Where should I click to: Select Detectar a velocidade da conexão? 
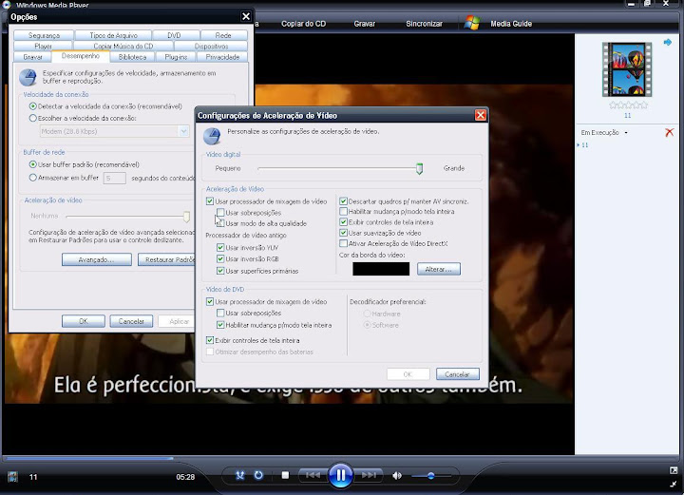pyautogui.click(x=32, y=106)
